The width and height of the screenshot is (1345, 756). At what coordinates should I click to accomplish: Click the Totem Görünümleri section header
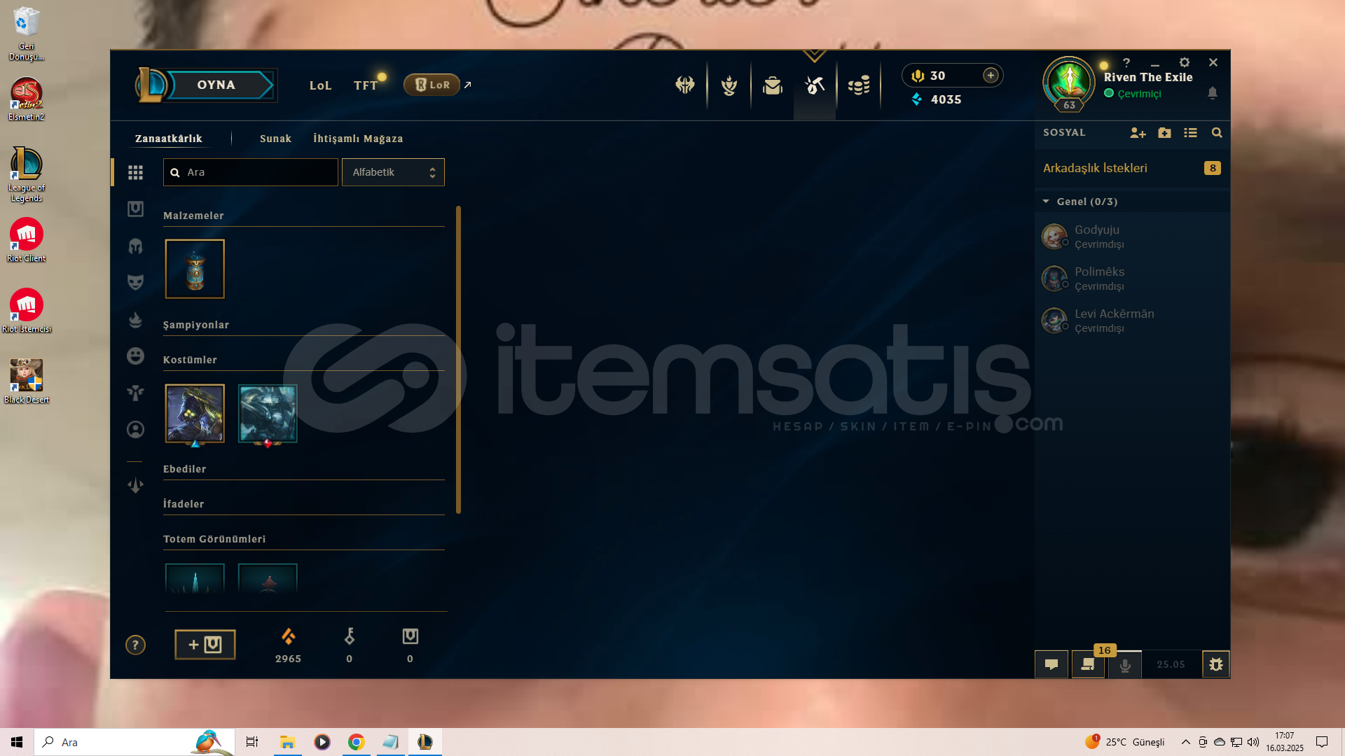pyautogui.click(x=214, y=539)
